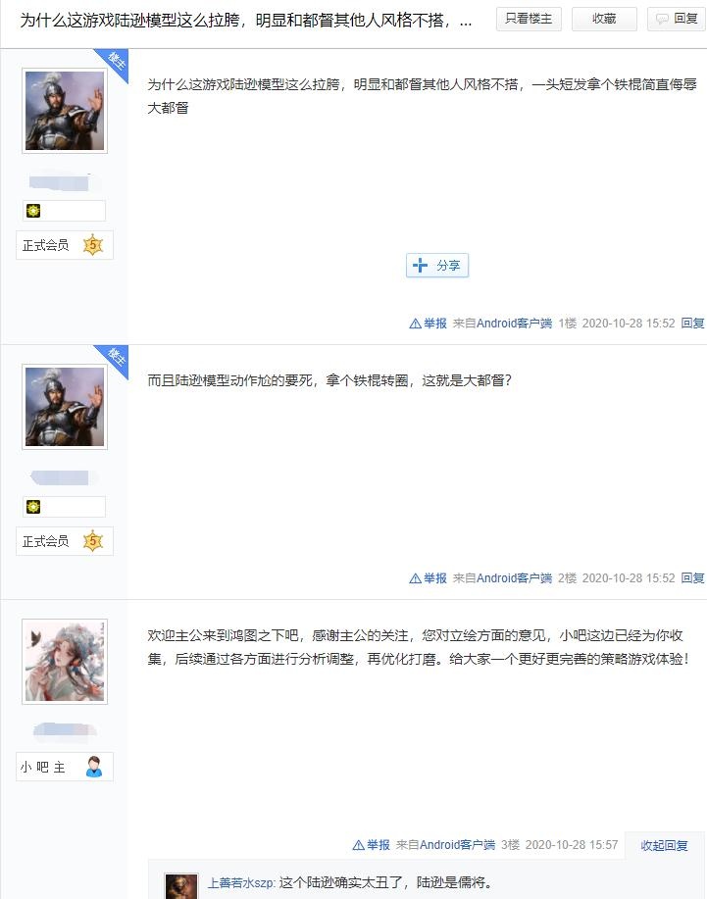Viewport: 707px width, 899px height.
Task: Report the 2楼 post via 举报
Action: pyautogui.click(x=428, y=578)
